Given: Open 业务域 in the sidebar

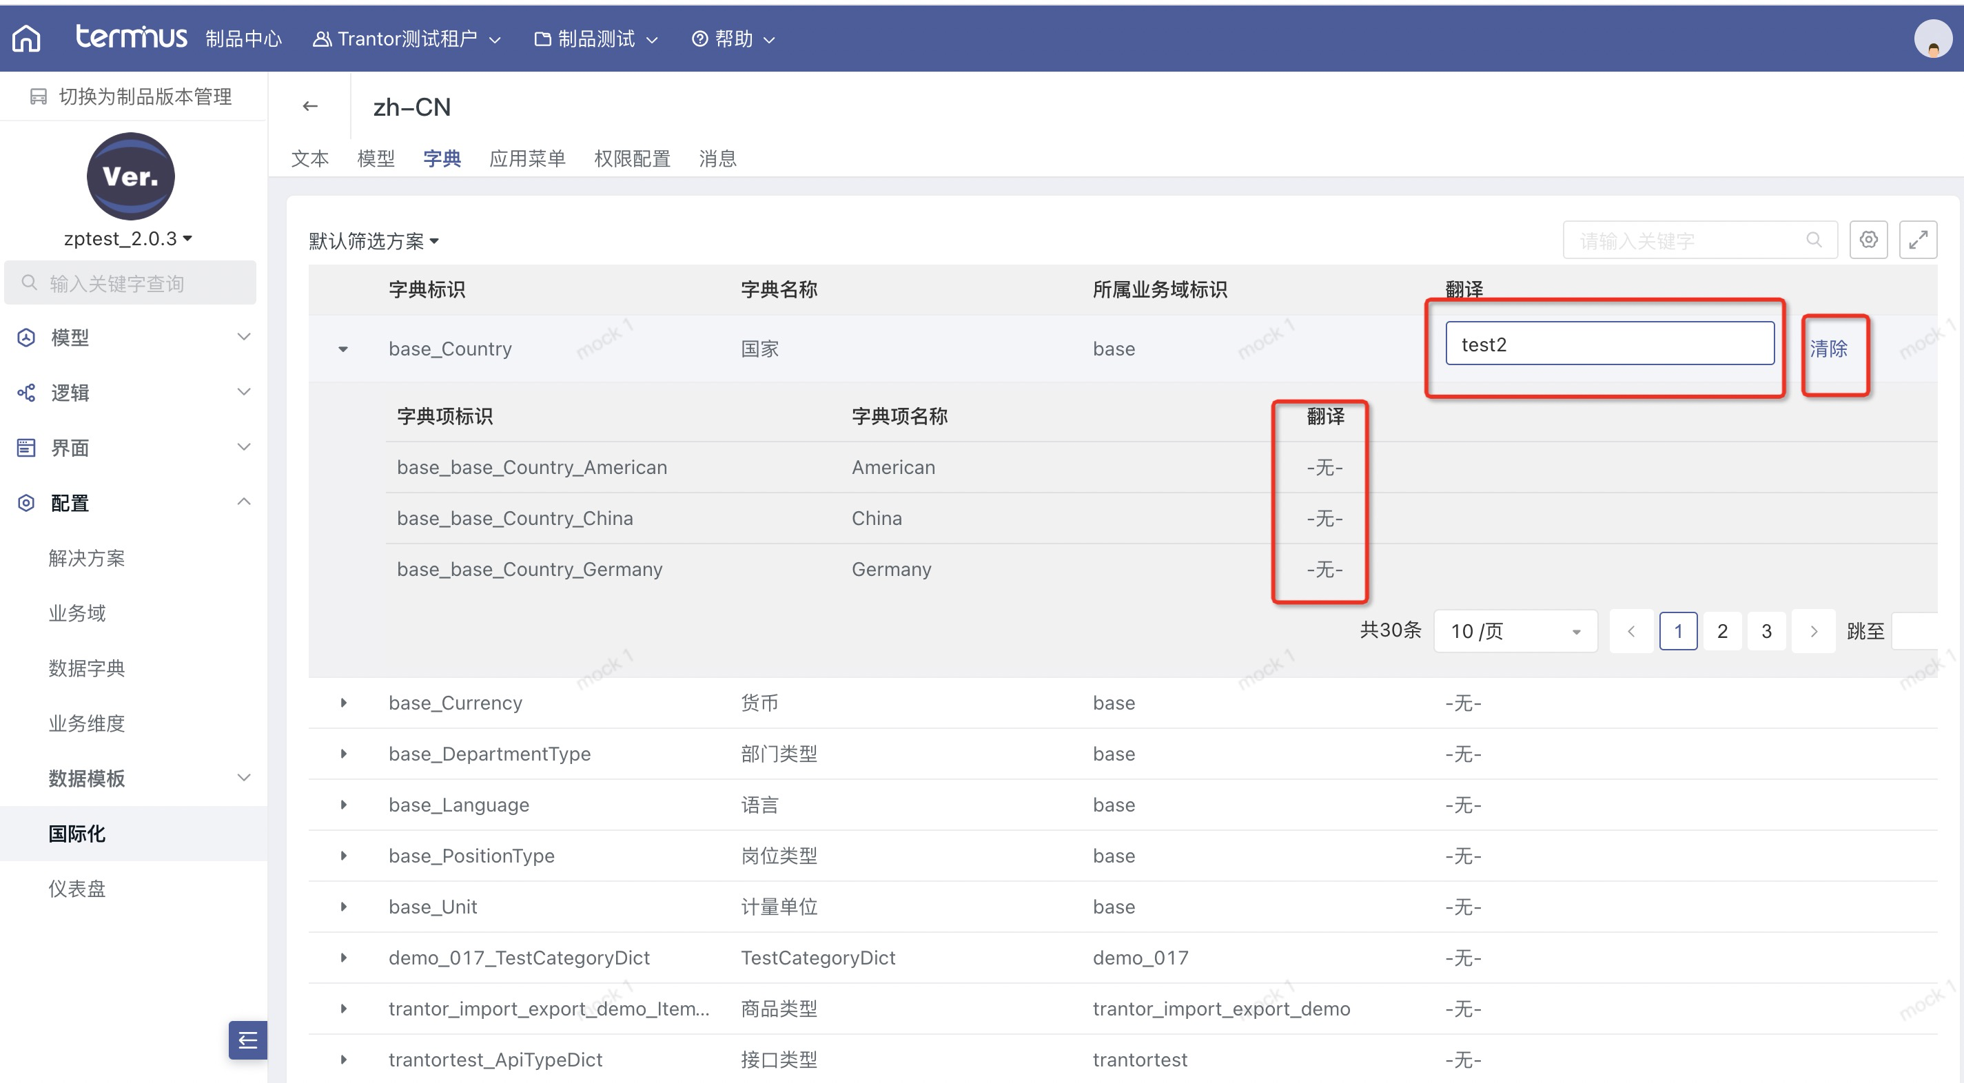Looking at the screenshot, I should pos(77,614).
